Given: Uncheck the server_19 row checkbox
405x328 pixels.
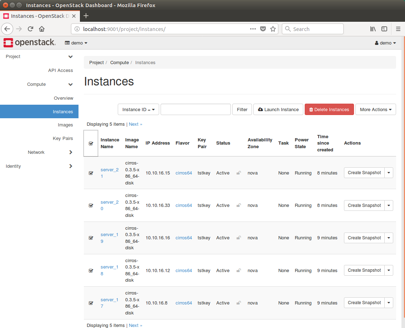Looking at the screenshot, I should tap(91, 238).
